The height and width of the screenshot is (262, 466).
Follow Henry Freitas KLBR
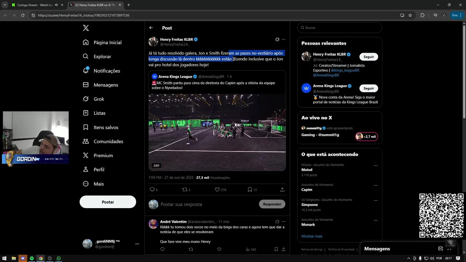(368, 57)
